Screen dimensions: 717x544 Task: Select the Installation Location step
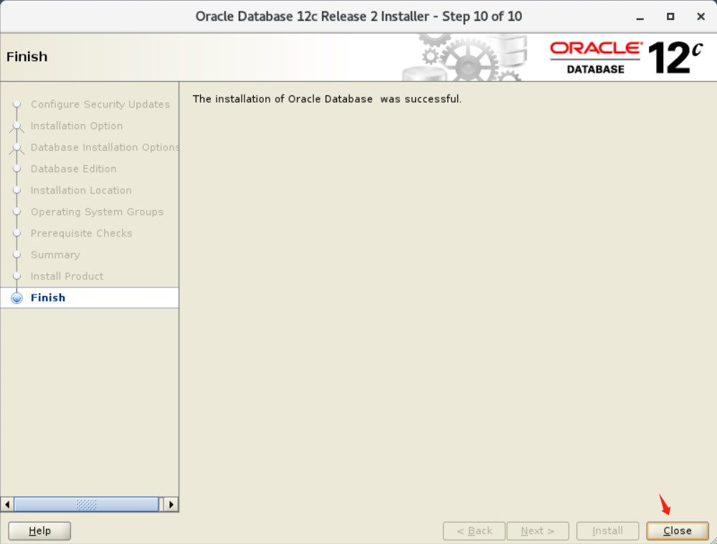(81, 190)
